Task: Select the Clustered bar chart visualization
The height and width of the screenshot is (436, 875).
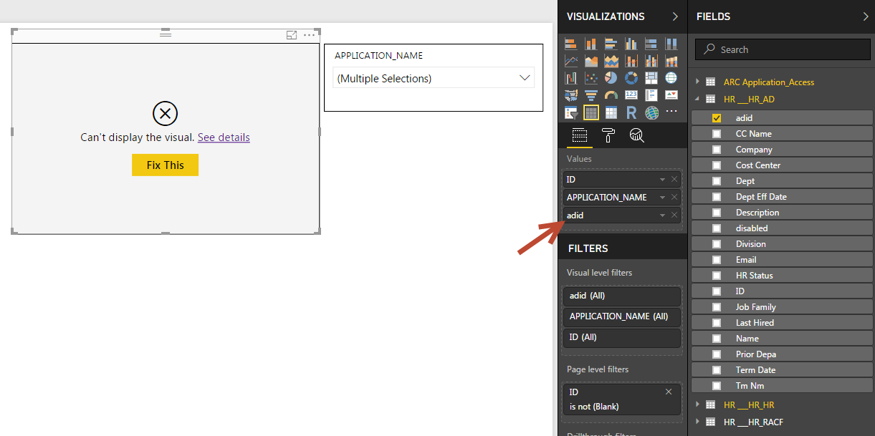Action: coord(611,44)
